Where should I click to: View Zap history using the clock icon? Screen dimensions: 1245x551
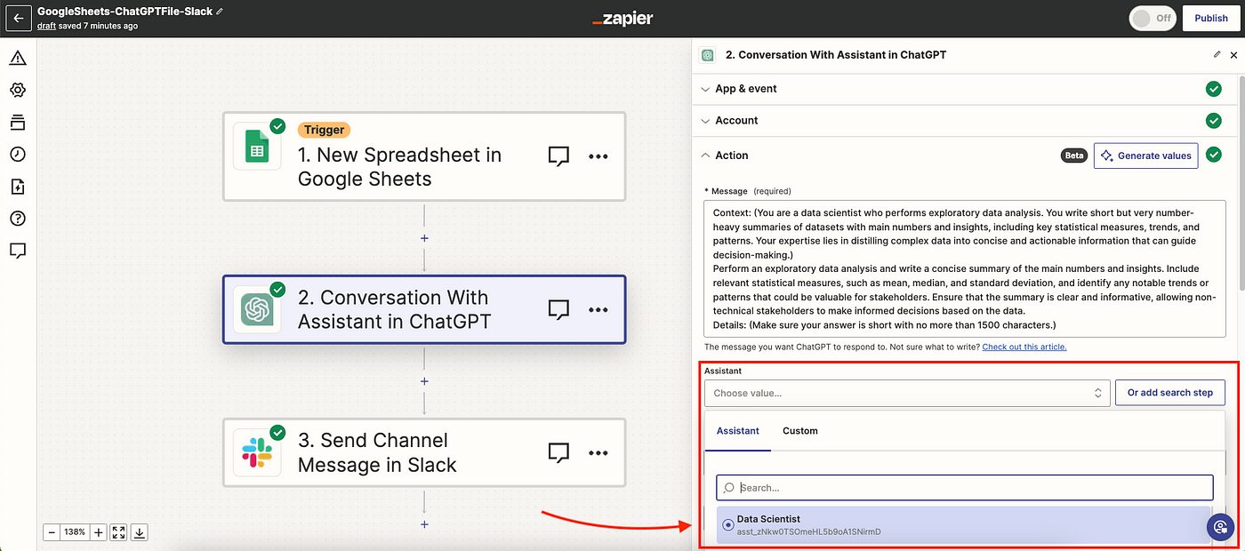tap(18, 154)
